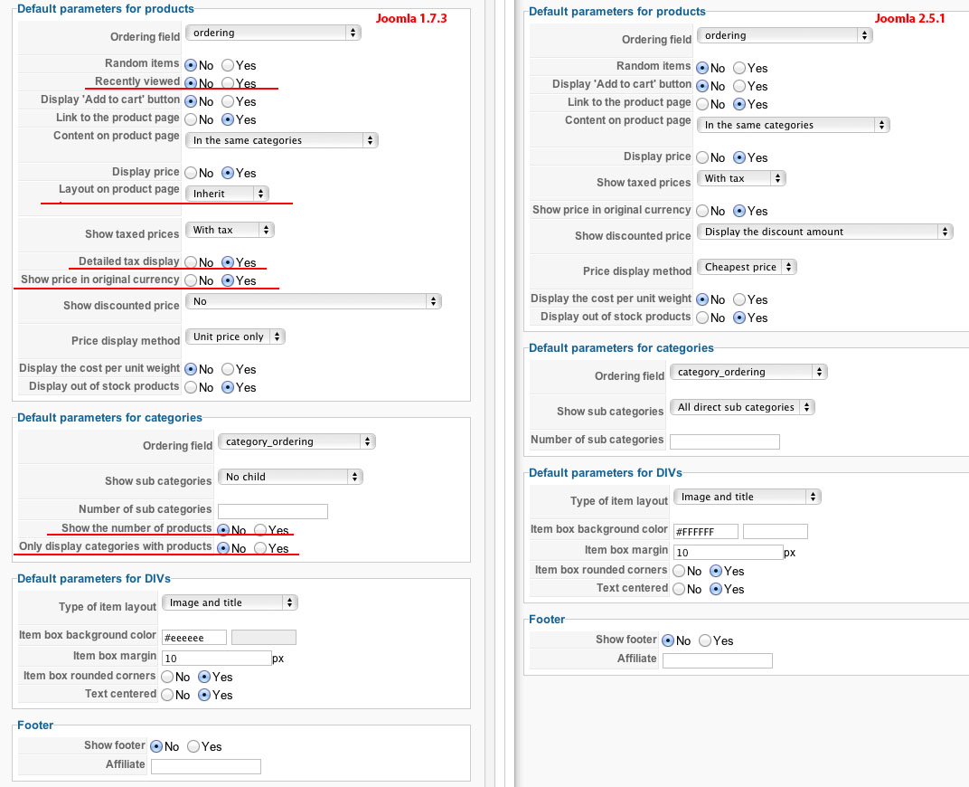Image resolution: width=969 pixels, height=787 pixels.
Task: Select Yes for Show footer in Joomla 2.5.1 panel
Action: click(705, 640)
